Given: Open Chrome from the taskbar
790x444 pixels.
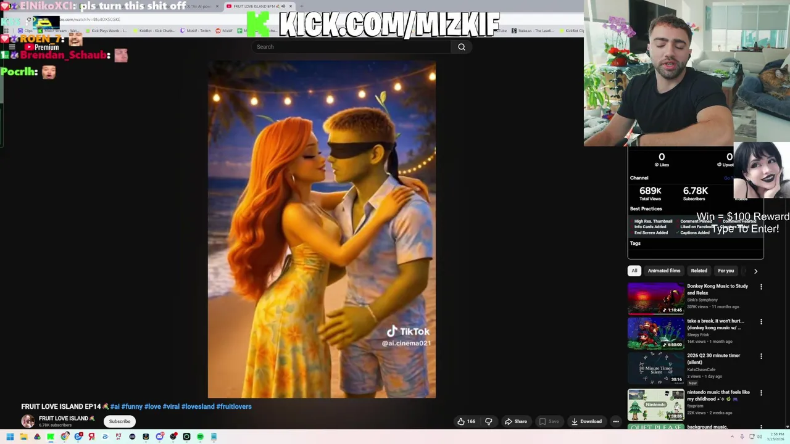Looking at the screenshot, I should pyautogui.click(x=65, y=437).
